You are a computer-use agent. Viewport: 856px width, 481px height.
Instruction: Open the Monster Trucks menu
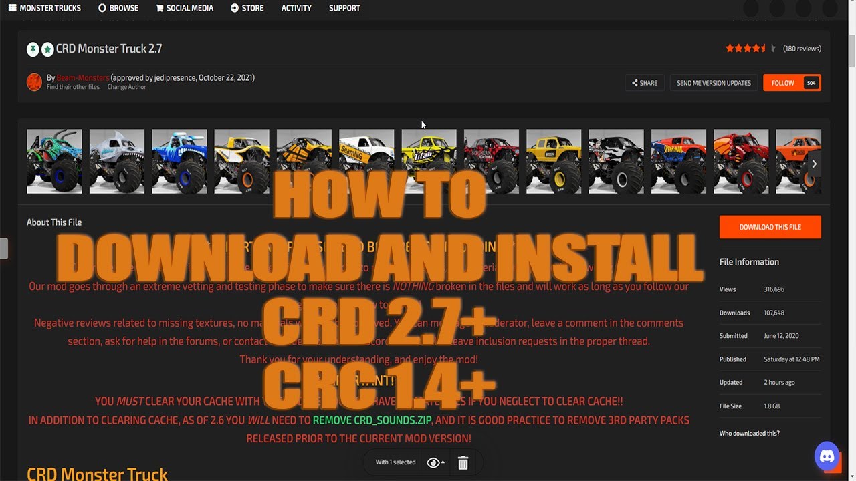click(44, 8)
